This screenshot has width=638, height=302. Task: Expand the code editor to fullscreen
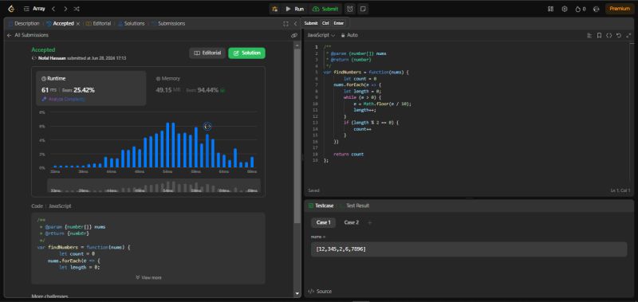(x=628, y=35)
